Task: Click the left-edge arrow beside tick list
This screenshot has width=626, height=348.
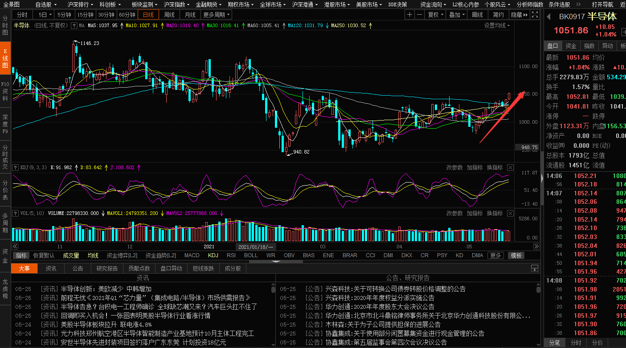Action: [542, 178]
